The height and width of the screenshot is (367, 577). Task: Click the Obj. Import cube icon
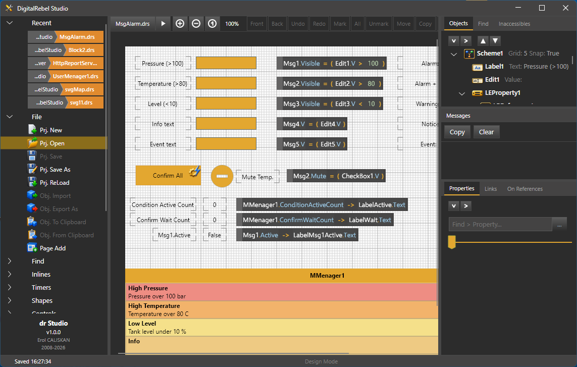coord(32,195)
